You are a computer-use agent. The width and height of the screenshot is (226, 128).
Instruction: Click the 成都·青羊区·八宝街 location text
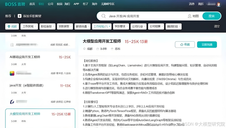pyautogui.click(x=61, y=73)
